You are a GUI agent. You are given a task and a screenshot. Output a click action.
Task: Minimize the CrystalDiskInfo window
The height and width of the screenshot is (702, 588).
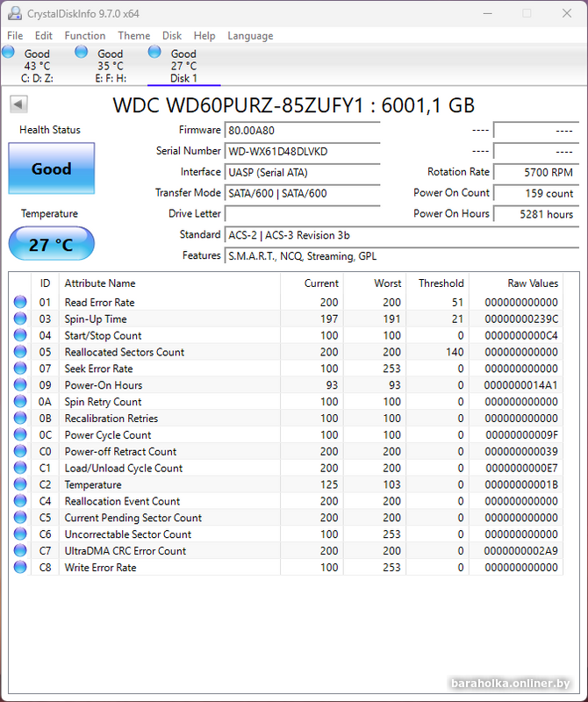click(488, 13)
